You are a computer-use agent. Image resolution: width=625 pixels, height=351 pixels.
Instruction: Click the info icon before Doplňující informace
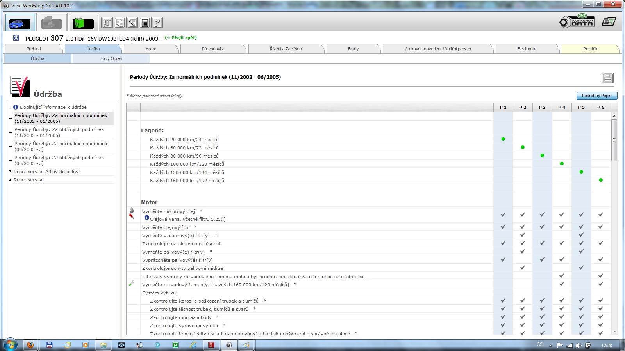[x=16, y=107]
